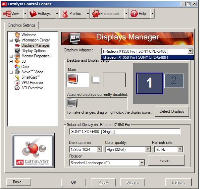This screenshot has height=189, width=212.
Task: Expand the 3D tree node
Action: [x=11, y=61]
